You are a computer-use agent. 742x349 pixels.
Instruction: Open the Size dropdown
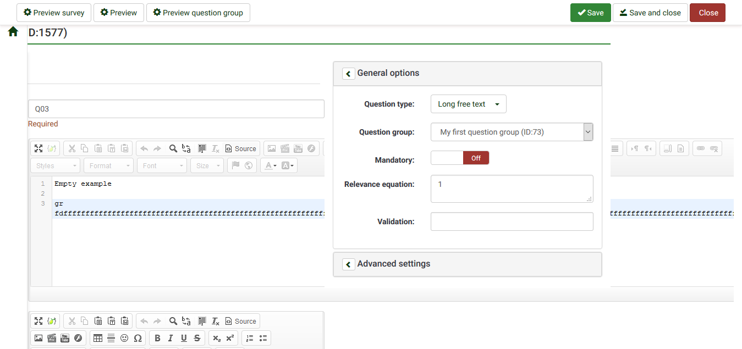click(207, 165)
